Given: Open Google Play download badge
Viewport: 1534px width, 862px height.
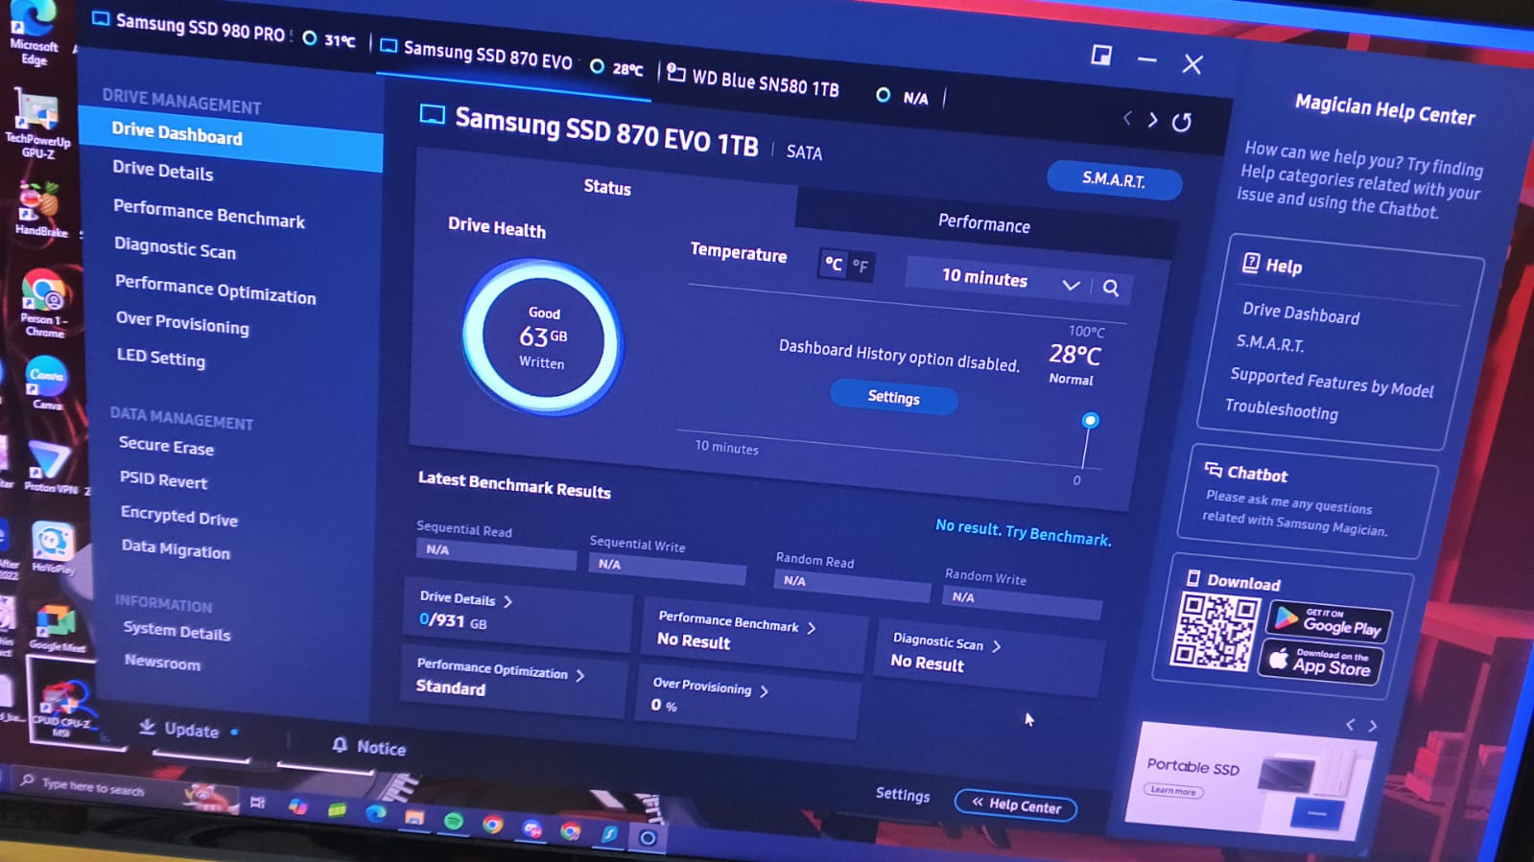Looking at the screenshot, I should click(x=1329, y=621).
